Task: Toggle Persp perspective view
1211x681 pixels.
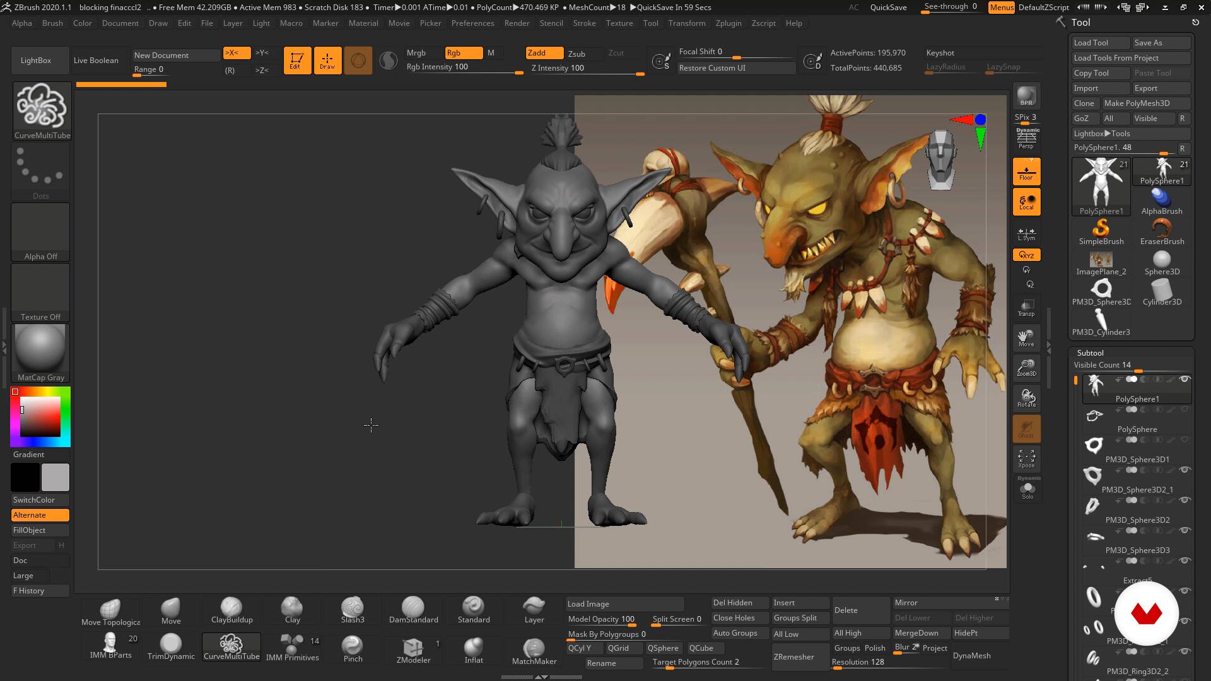Action: 1026,138
